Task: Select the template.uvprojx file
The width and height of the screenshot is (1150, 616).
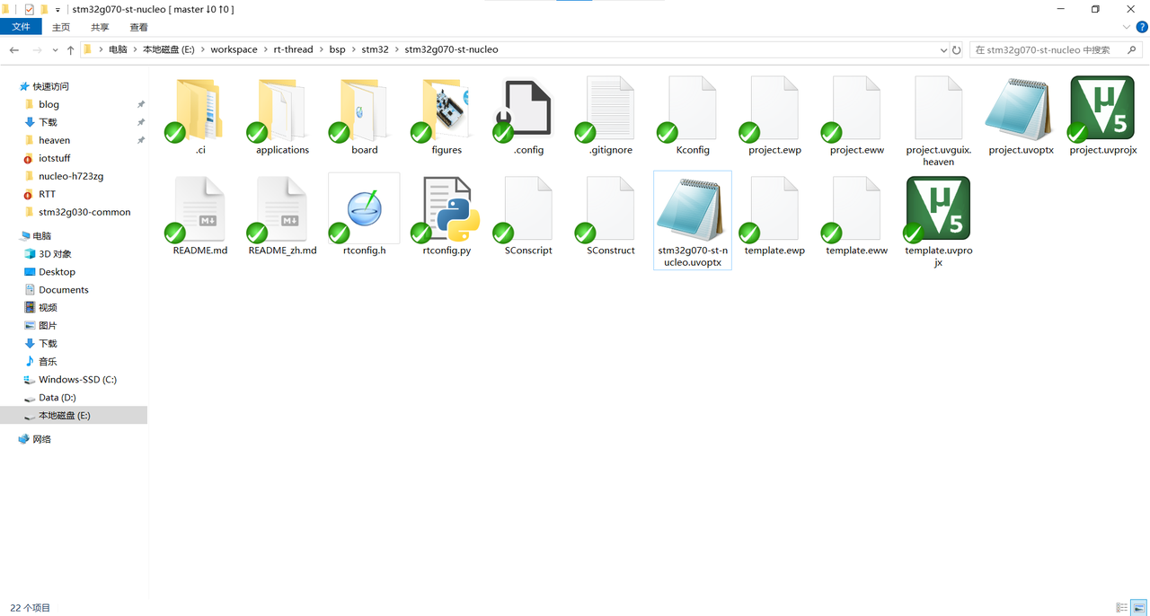Action: 938,210
